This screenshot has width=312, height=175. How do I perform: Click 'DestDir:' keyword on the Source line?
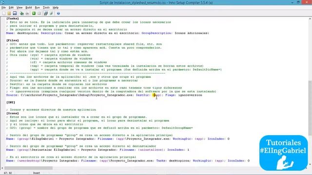[143, 95]
